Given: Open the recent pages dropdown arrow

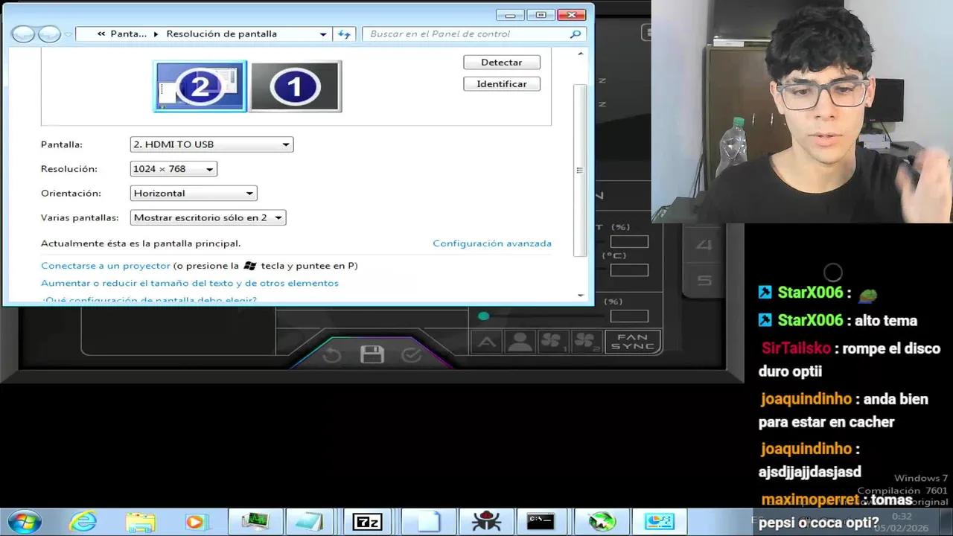Looking at the screenshot, I should [68, 34].
